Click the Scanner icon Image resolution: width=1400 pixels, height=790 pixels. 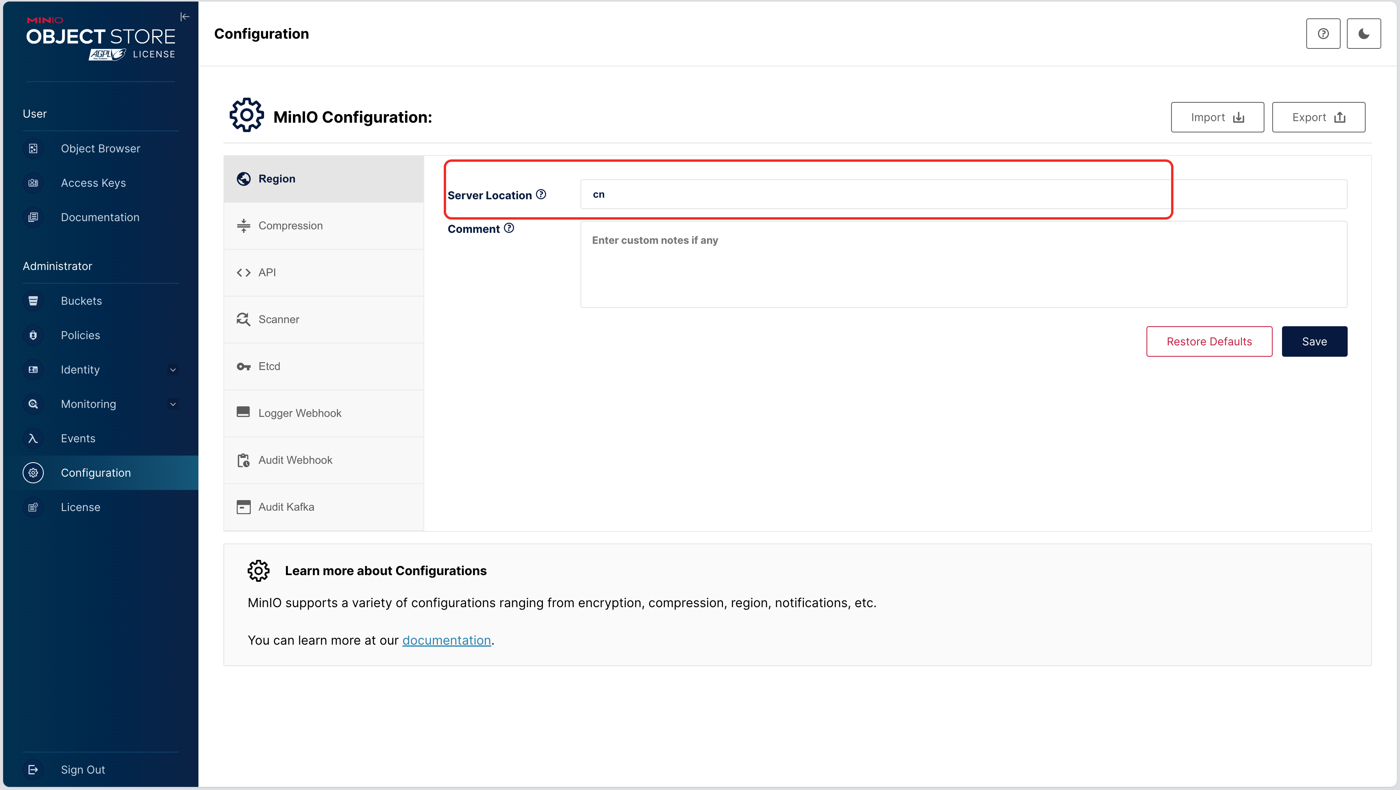[243, 319]
